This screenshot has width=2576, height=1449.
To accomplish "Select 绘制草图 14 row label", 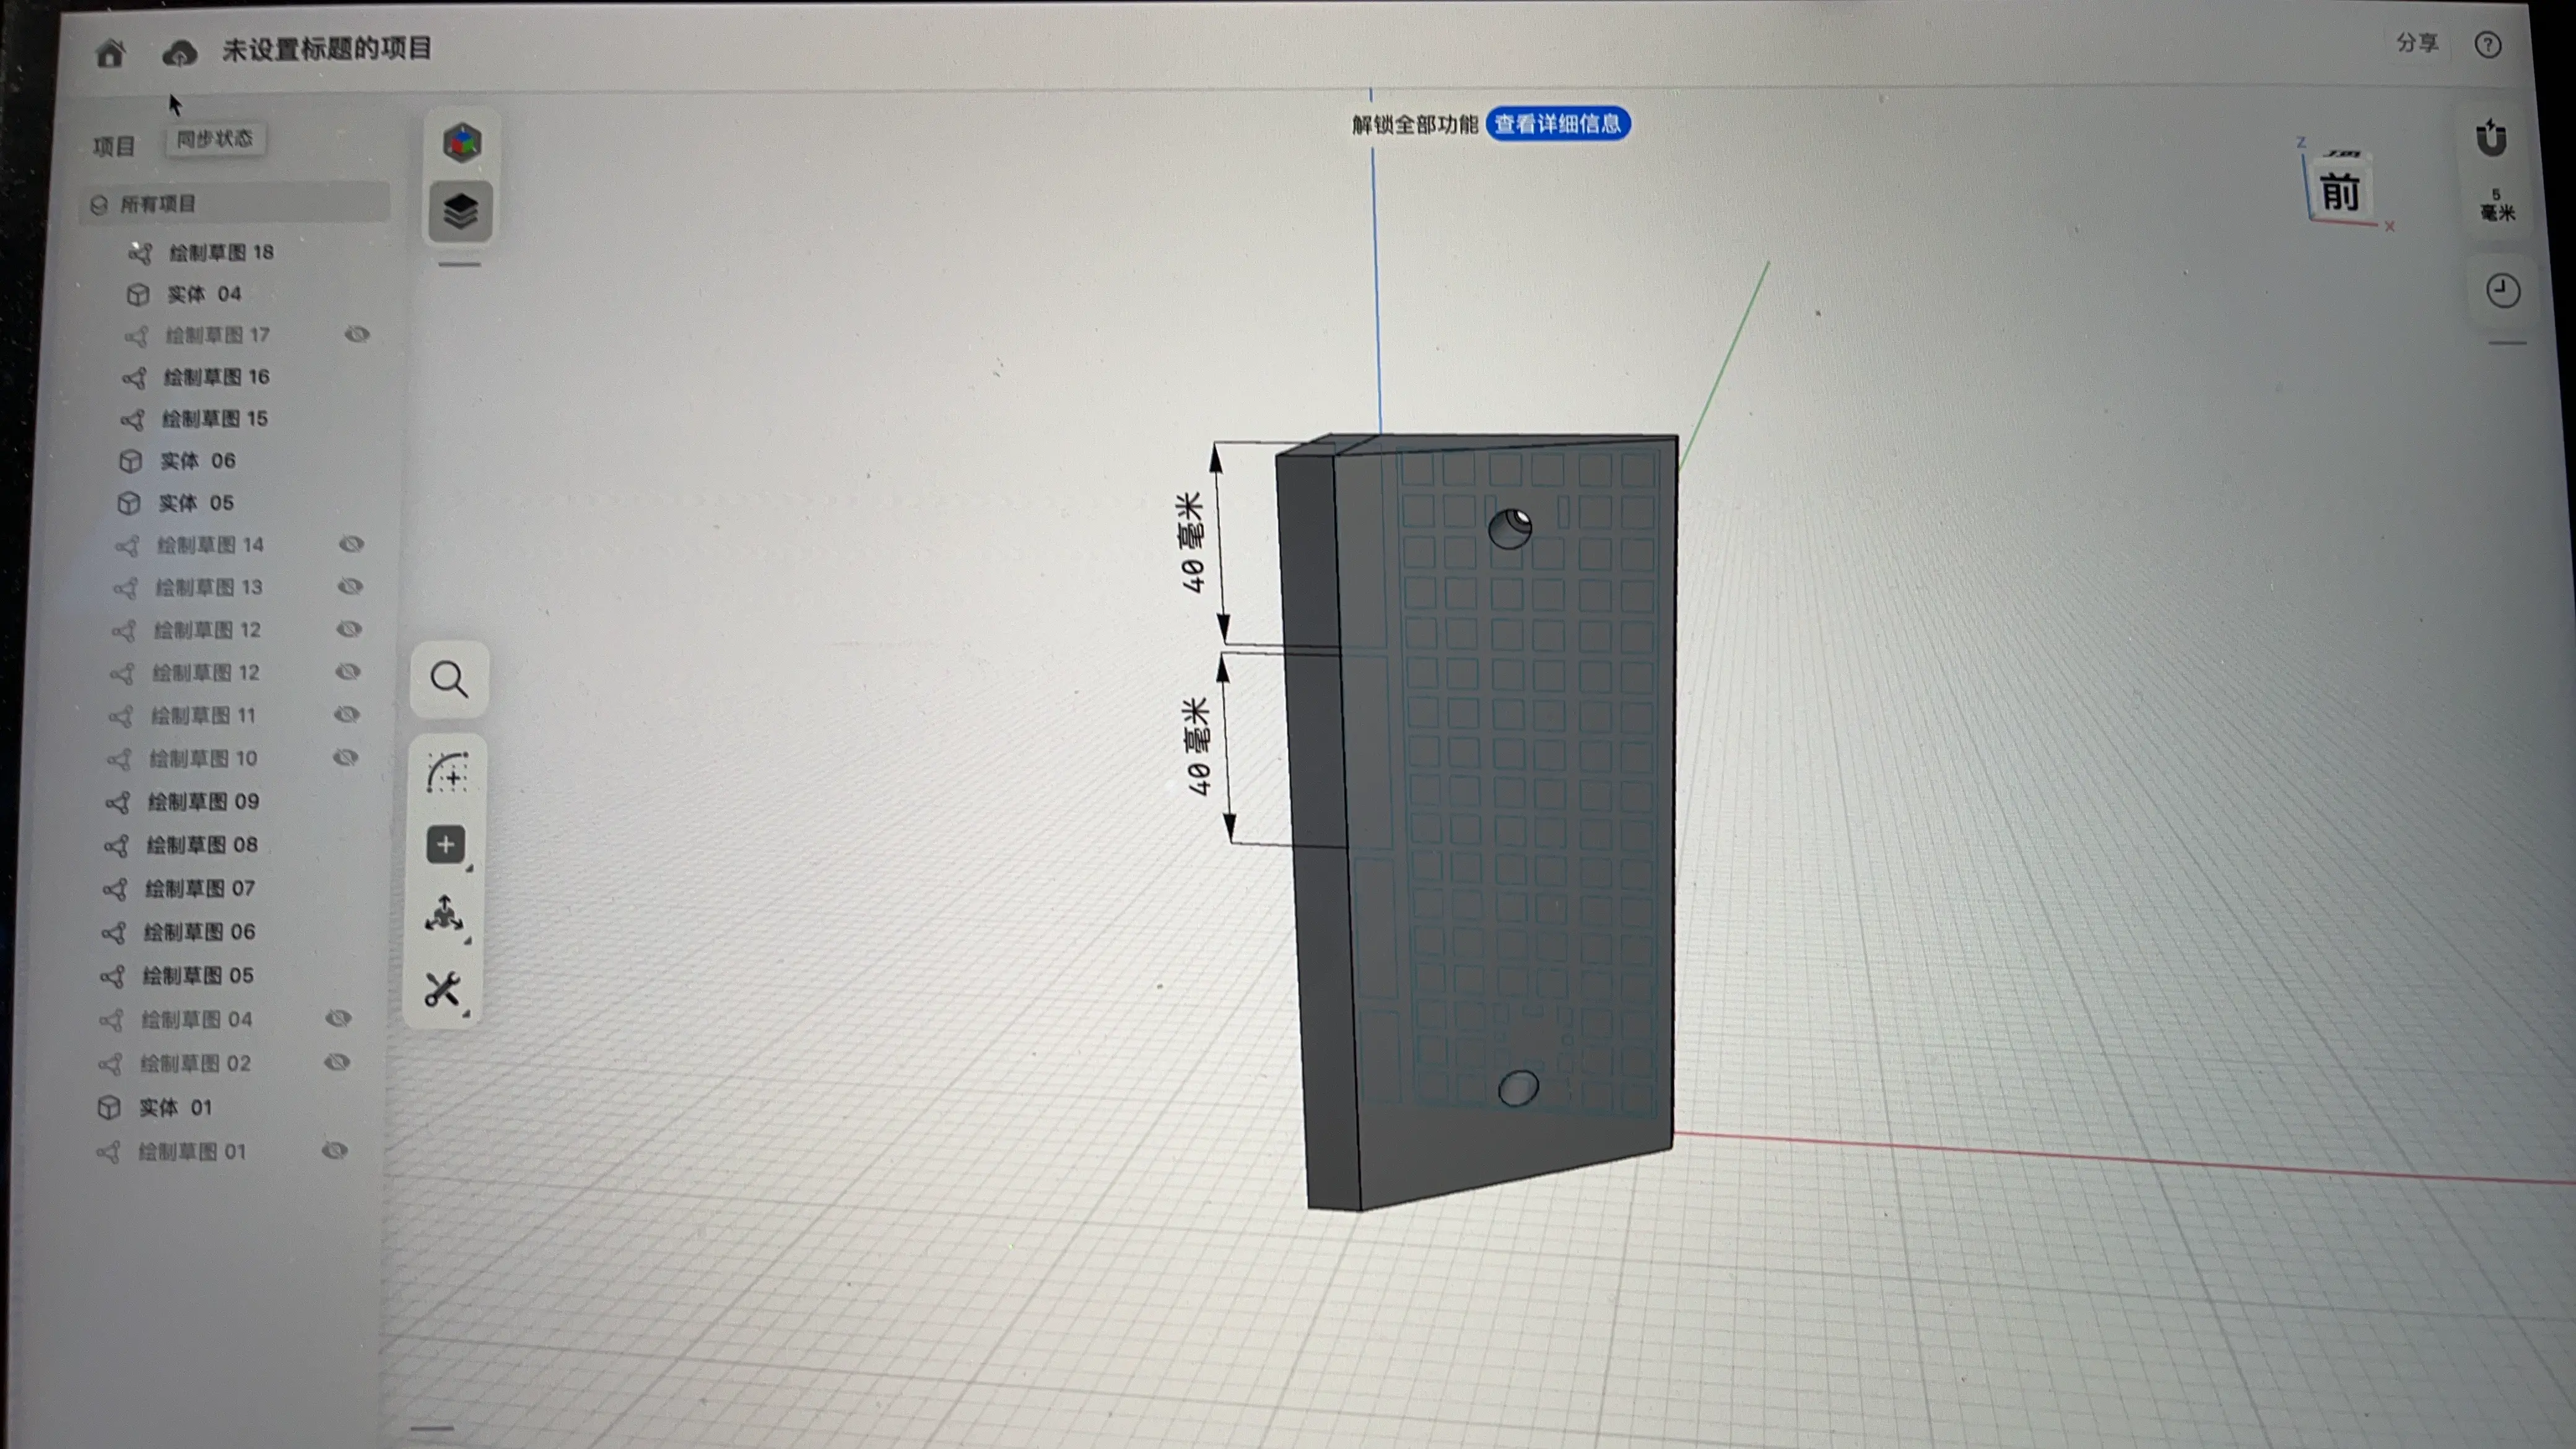I will click(x=210, y=546).
